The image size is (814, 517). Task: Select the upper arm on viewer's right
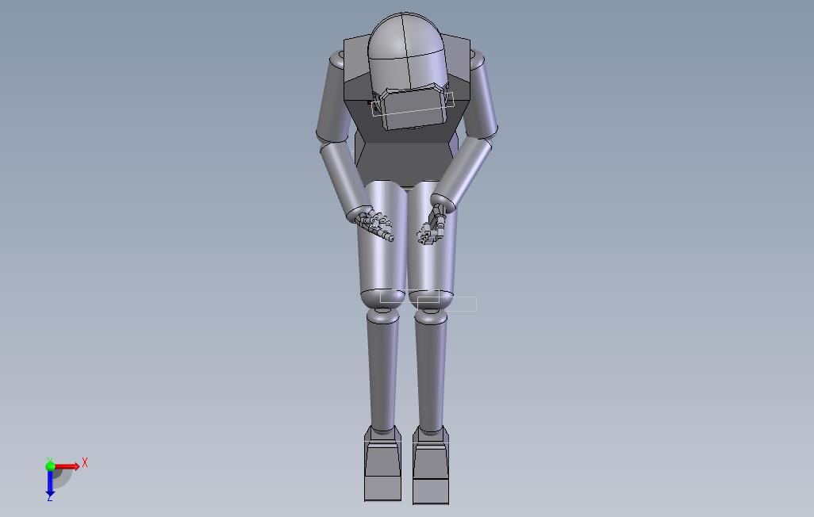480,94
